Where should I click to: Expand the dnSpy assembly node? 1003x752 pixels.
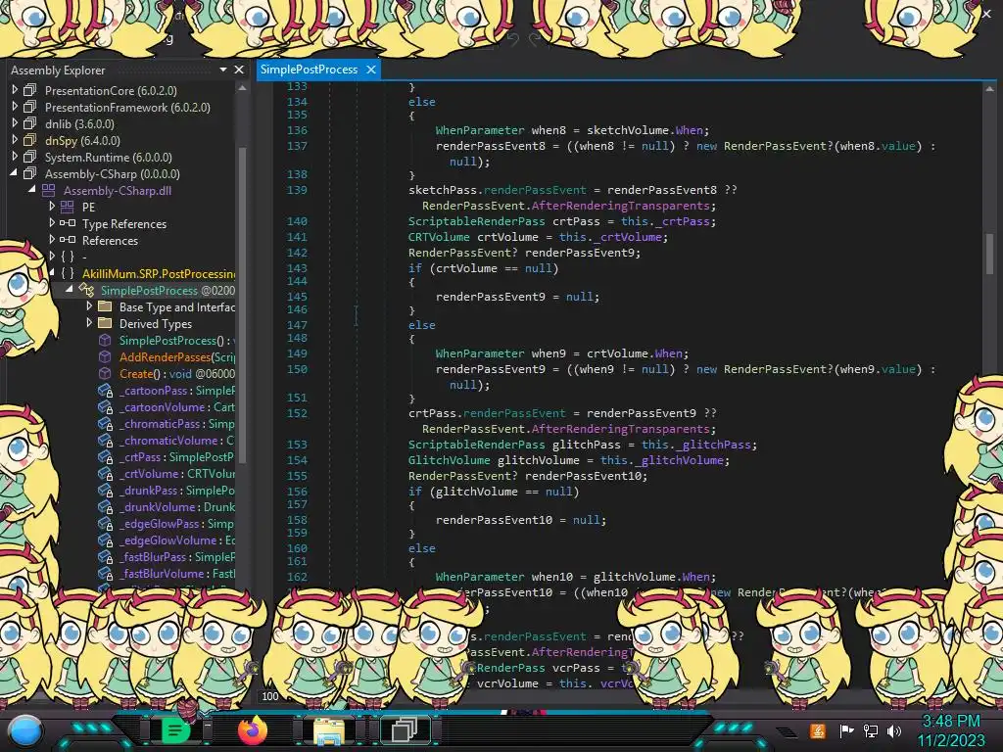pyautogui.click(x=15, y=139)
